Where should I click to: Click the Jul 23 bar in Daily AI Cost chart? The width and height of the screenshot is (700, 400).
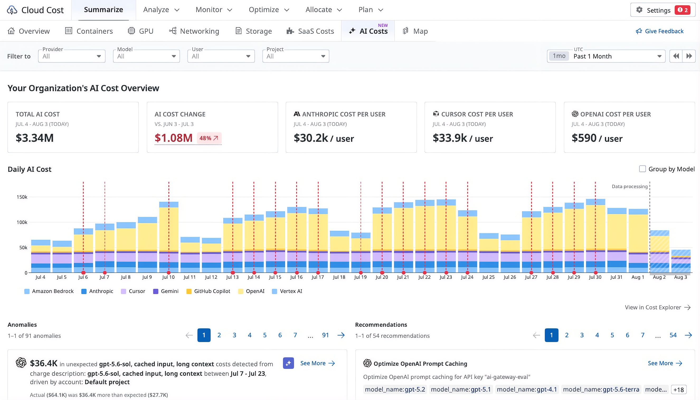coord(446,236)
